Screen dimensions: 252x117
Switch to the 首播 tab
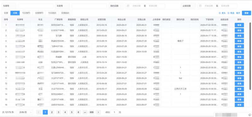click(15, 13)
